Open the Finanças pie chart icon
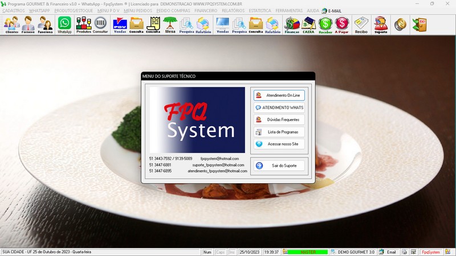Viewport: 456px width, 256px height. pyautogui.click(x=292, y=25)
